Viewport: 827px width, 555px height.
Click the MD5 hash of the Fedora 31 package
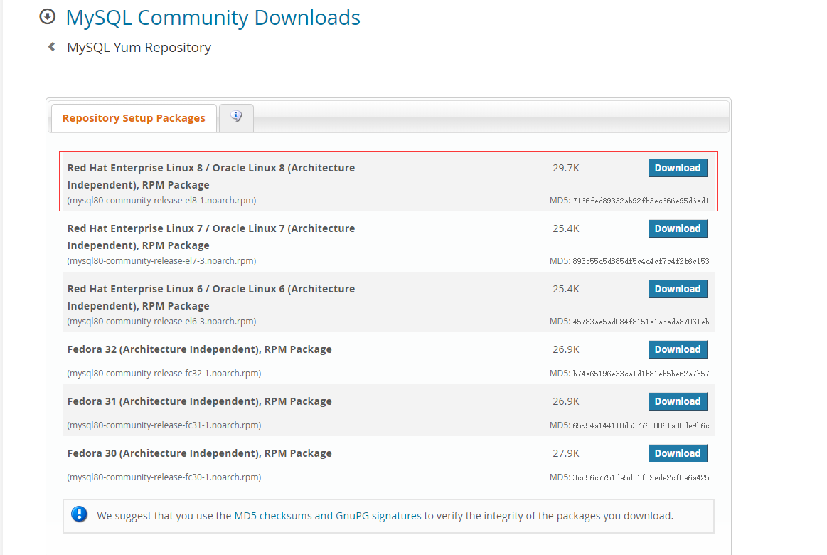pos(640,425)
